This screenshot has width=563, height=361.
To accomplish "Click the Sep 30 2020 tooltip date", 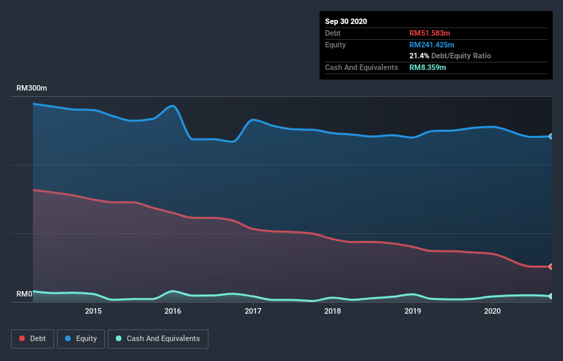I will click(x=346, y=21).
